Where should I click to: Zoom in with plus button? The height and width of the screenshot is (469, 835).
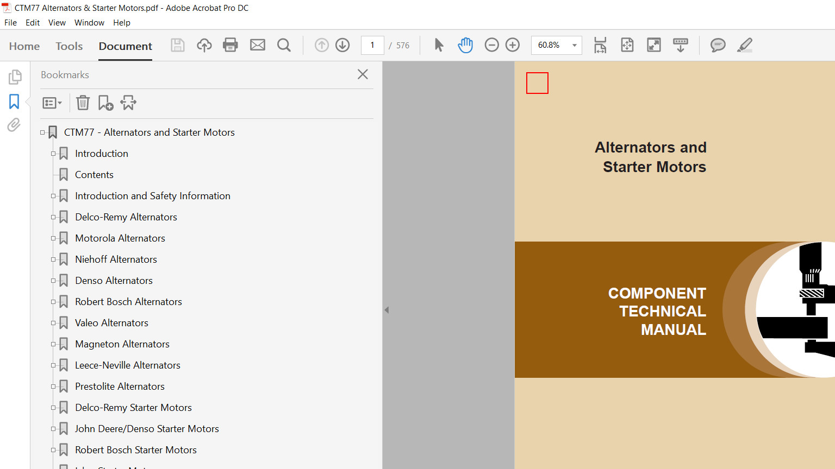pyautogui.click(x=513, y=45)
